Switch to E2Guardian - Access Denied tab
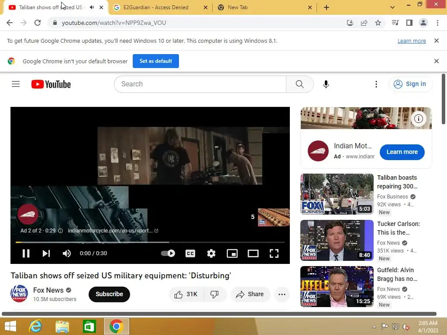 [156, 7]
